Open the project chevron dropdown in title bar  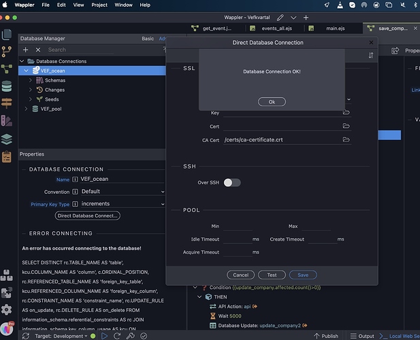click(293, 18)
